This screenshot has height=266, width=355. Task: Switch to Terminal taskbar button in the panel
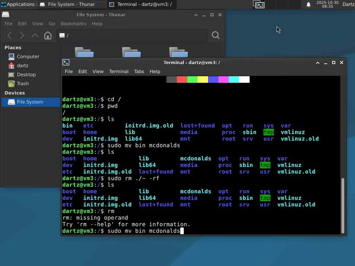click(141, 4)
